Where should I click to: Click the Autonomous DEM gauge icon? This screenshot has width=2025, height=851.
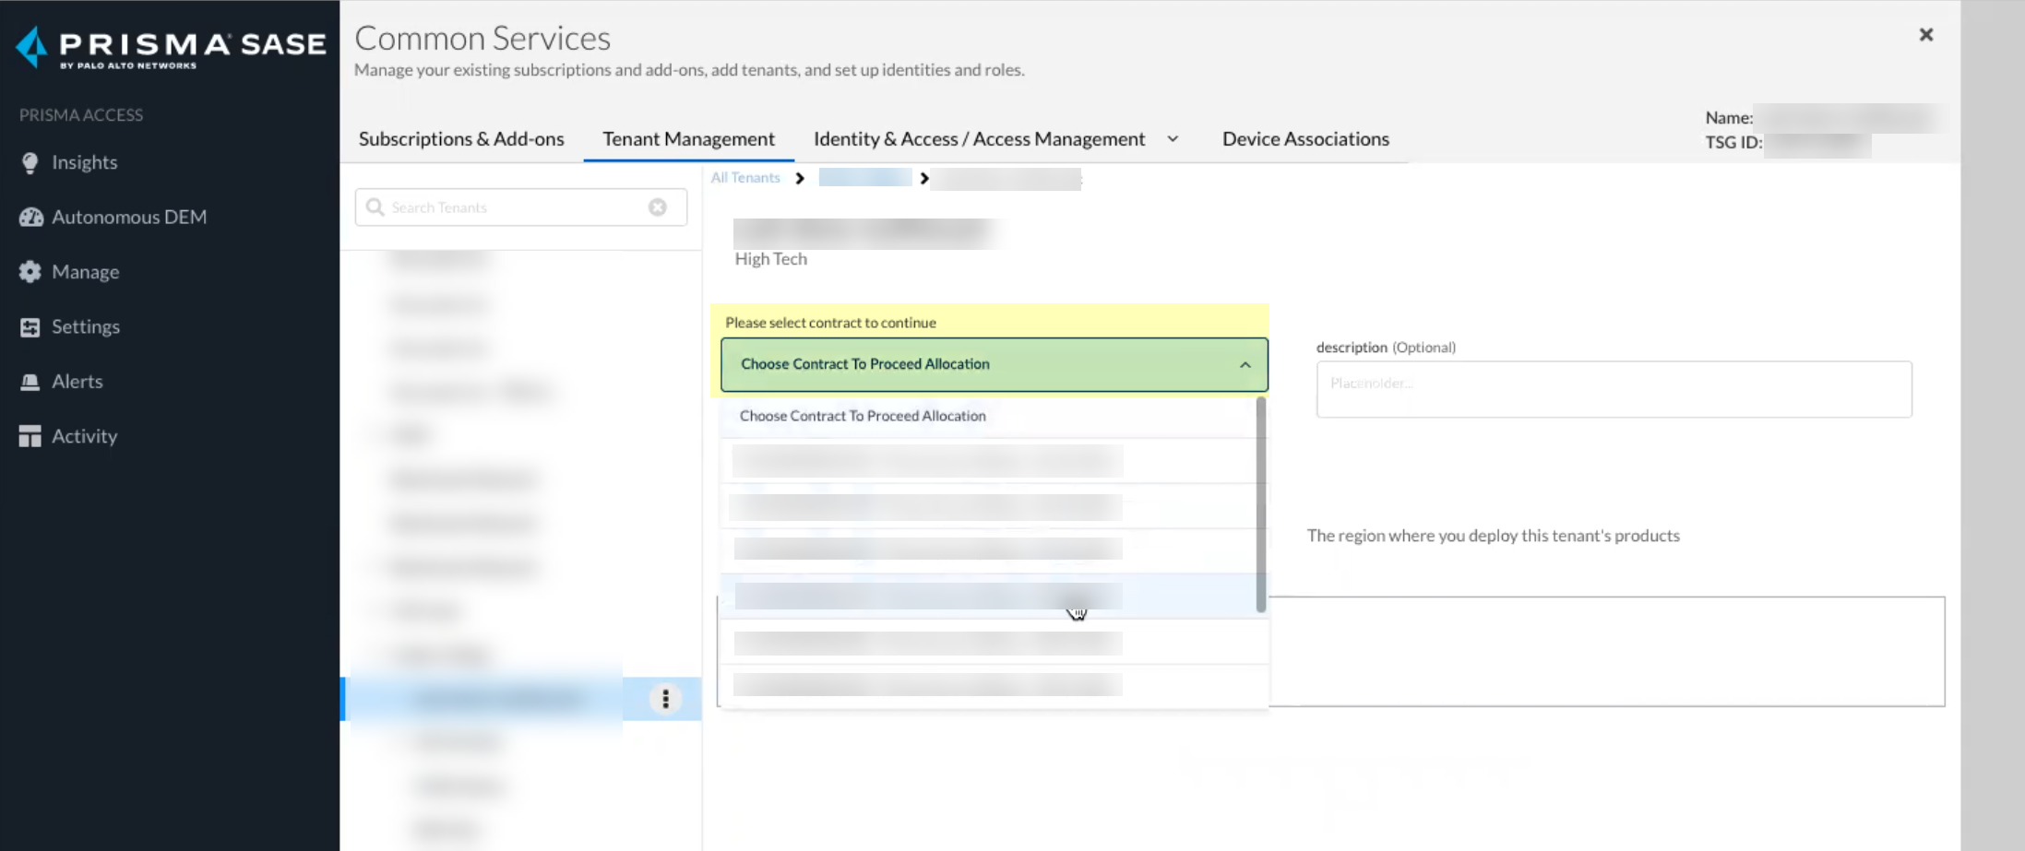30,218
